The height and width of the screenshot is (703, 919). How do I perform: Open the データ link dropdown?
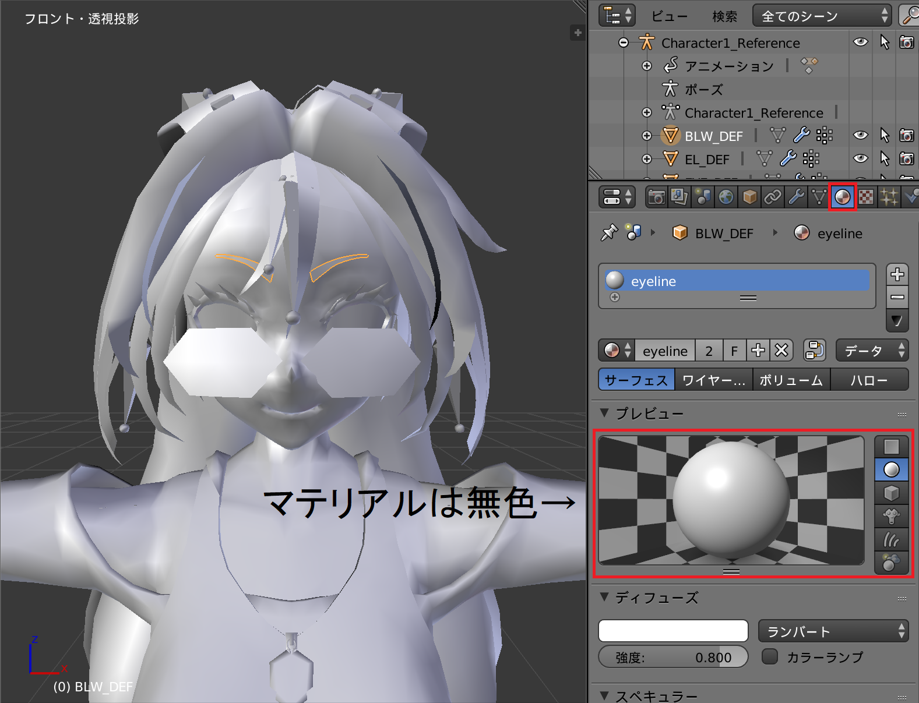tap(872, 350)
